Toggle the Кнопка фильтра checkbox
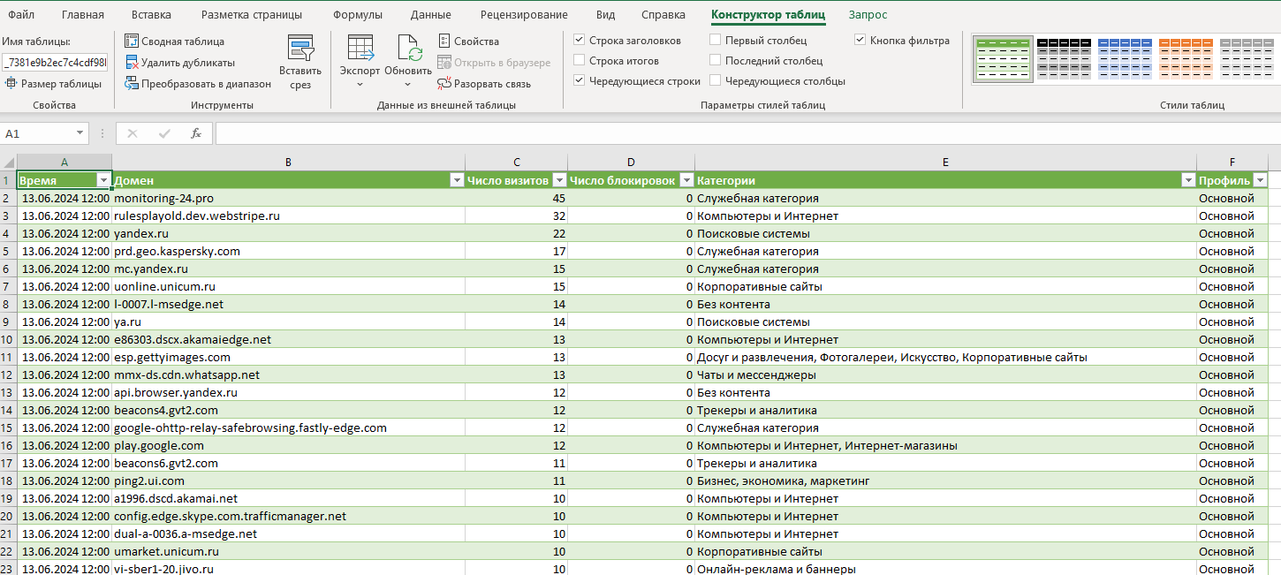1281x575 pixels. 860,41
